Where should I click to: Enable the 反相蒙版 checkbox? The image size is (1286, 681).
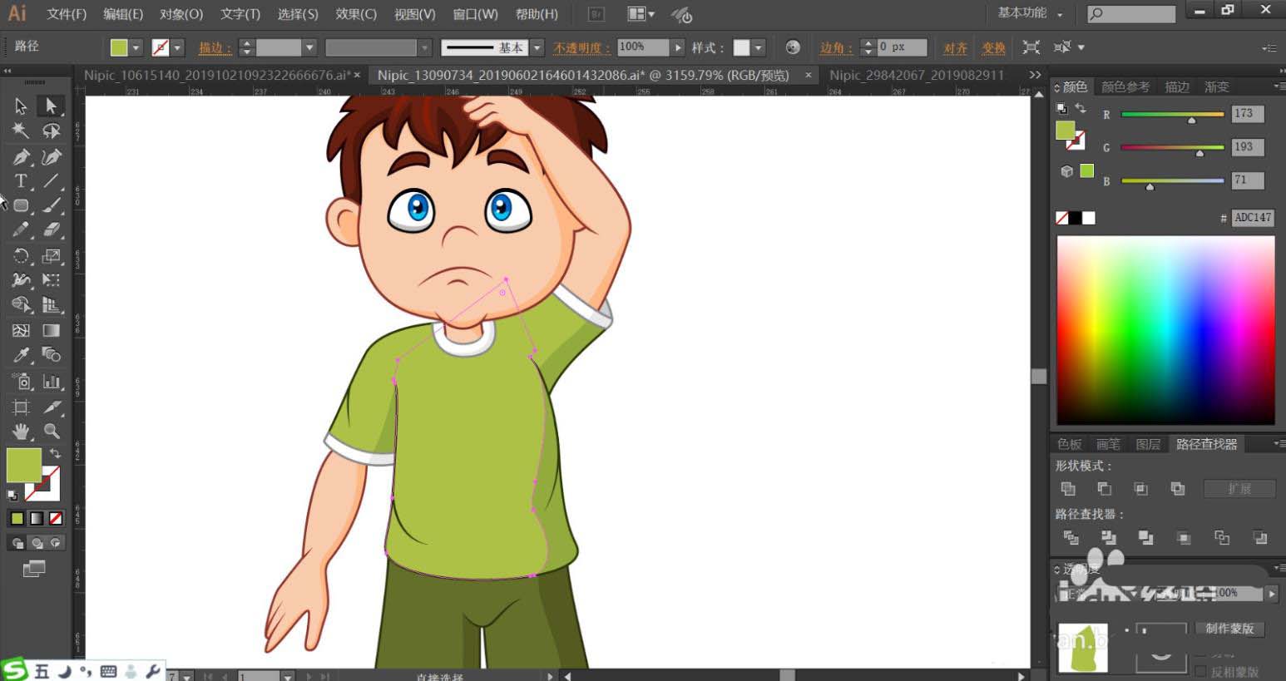[1200, 671]
